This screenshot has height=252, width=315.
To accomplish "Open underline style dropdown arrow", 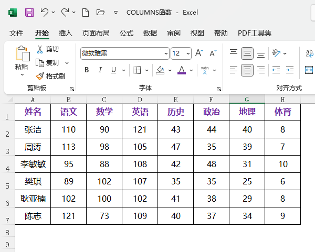I will coord(123,70).
